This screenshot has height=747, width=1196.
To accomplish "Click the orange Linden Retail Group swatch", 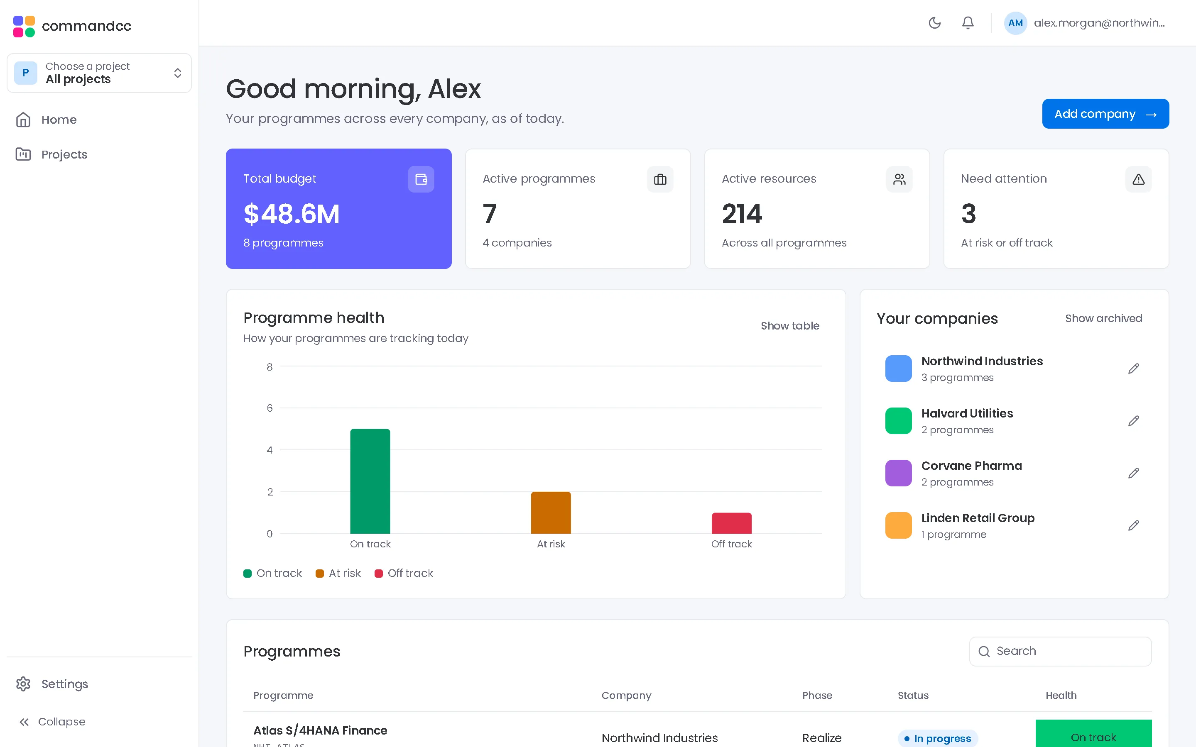I will (899, 525).
